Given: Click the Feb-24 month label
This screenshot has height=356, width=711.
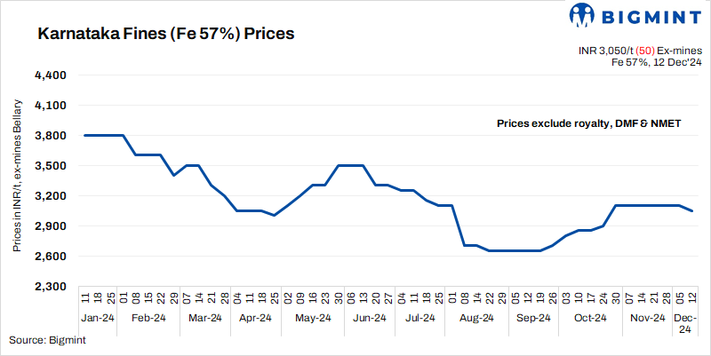Looking at the screenshot, I should [148, 318].
